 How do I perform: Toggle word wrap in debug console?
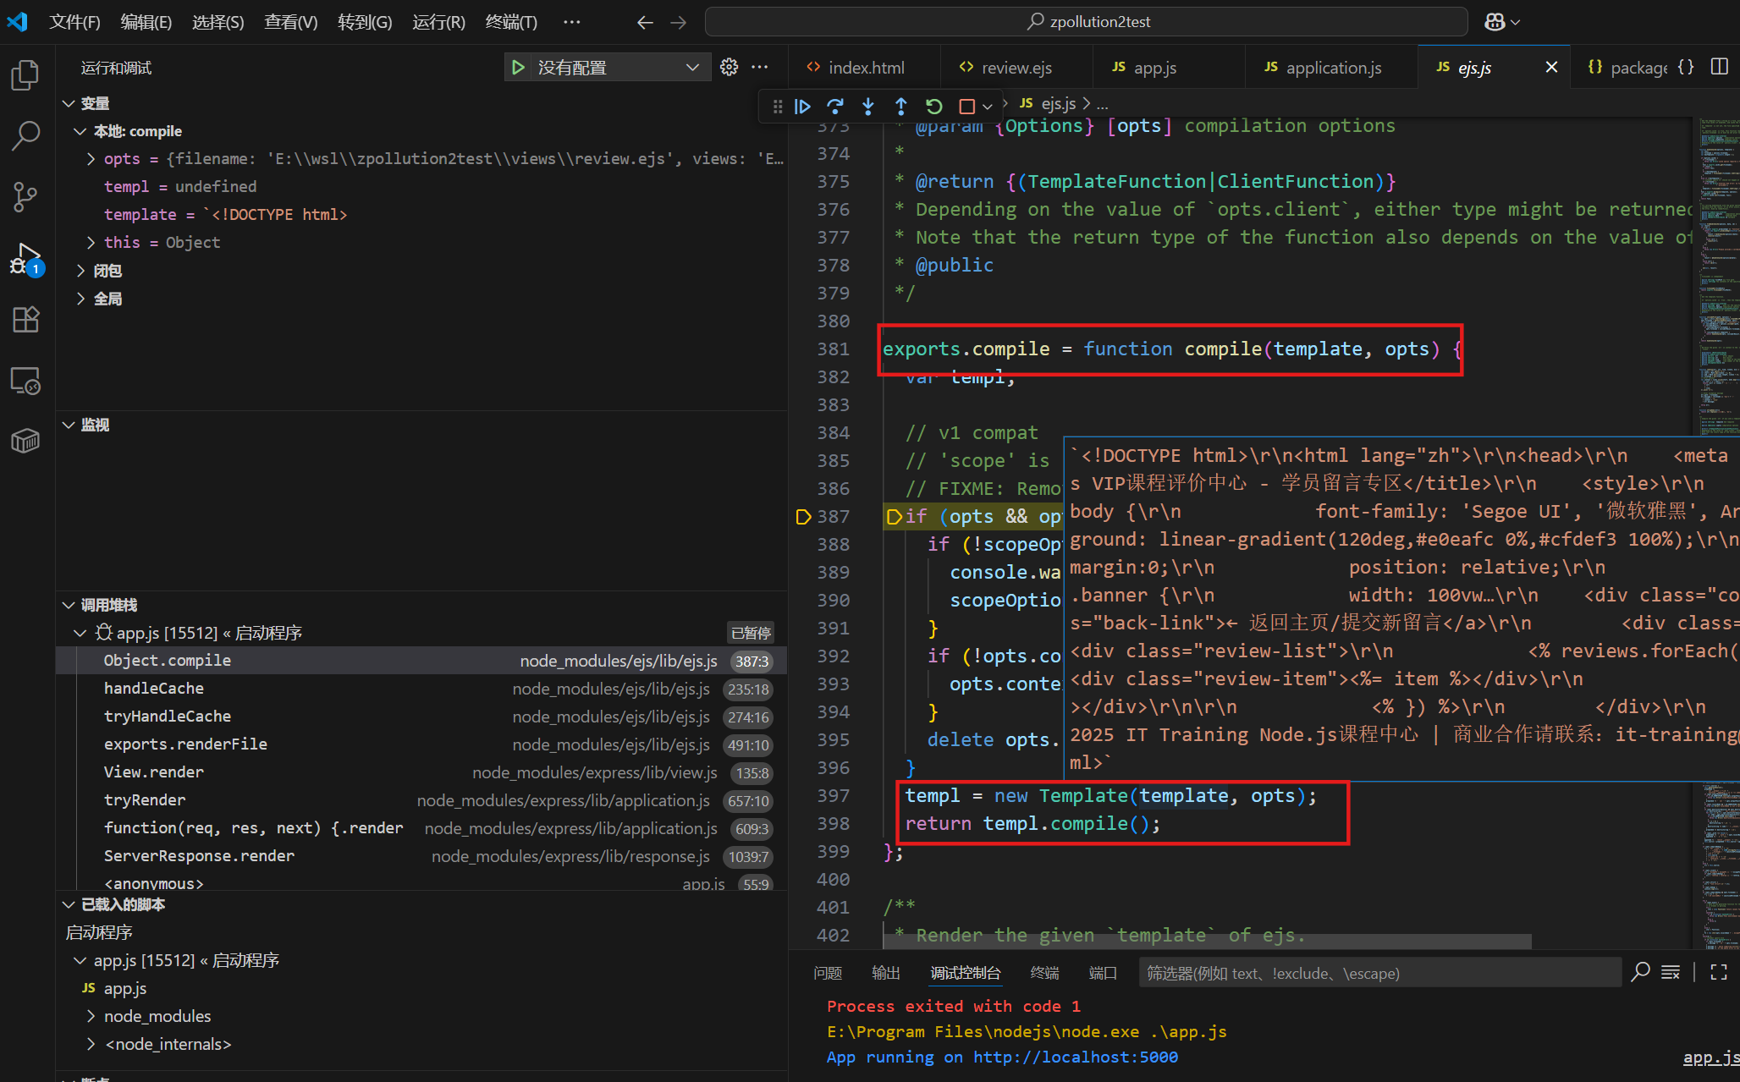1670,972
